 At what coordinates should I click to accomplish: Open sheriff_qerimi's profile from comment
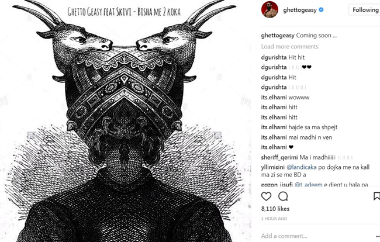[x=279, y=157]
